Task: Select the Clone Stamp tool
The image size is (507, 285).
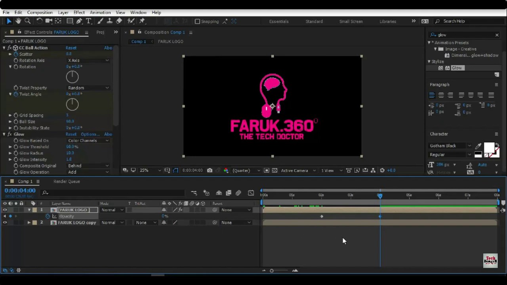Action: point(110,21)
